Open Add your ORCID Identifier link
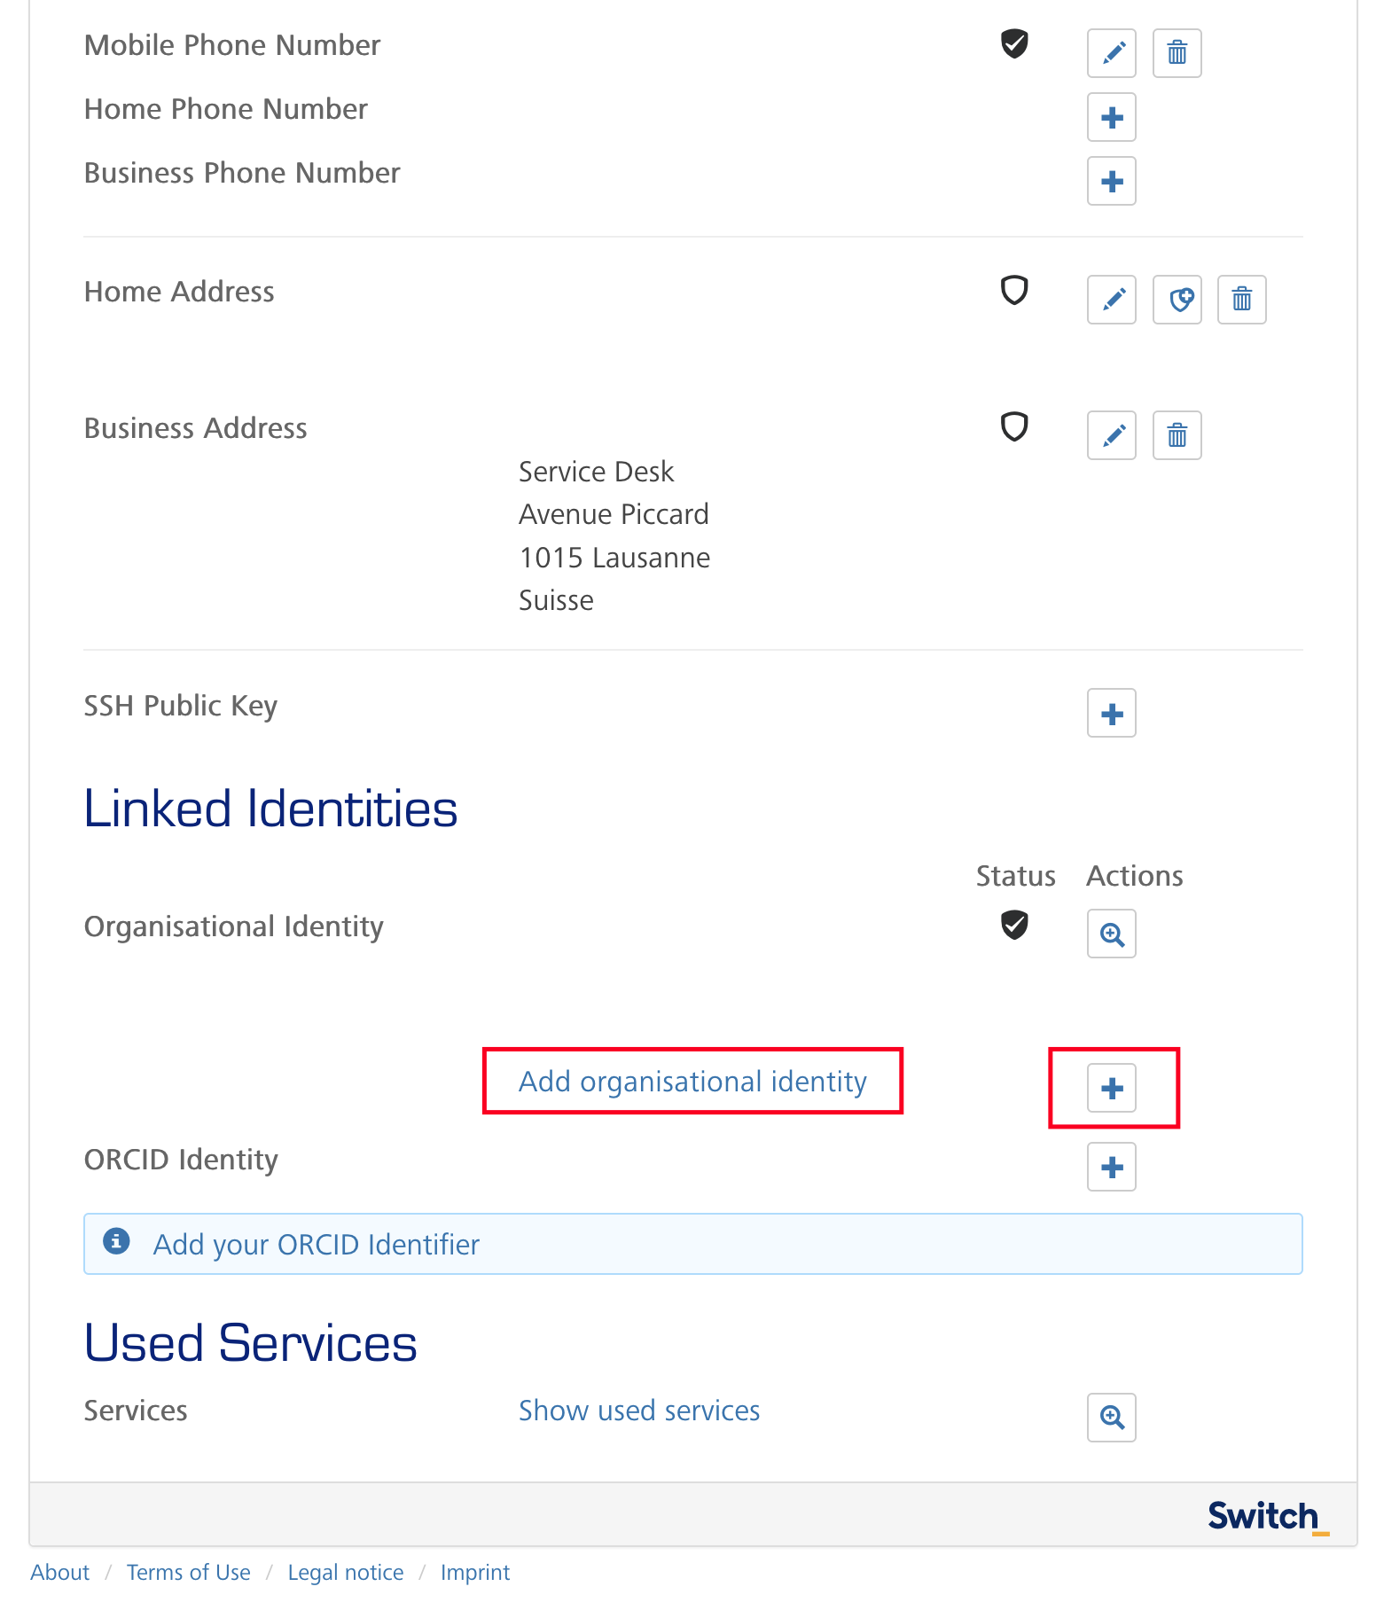This screenshot has height=1610, width=1376. pyautogui.click(x=317, y=1245)
